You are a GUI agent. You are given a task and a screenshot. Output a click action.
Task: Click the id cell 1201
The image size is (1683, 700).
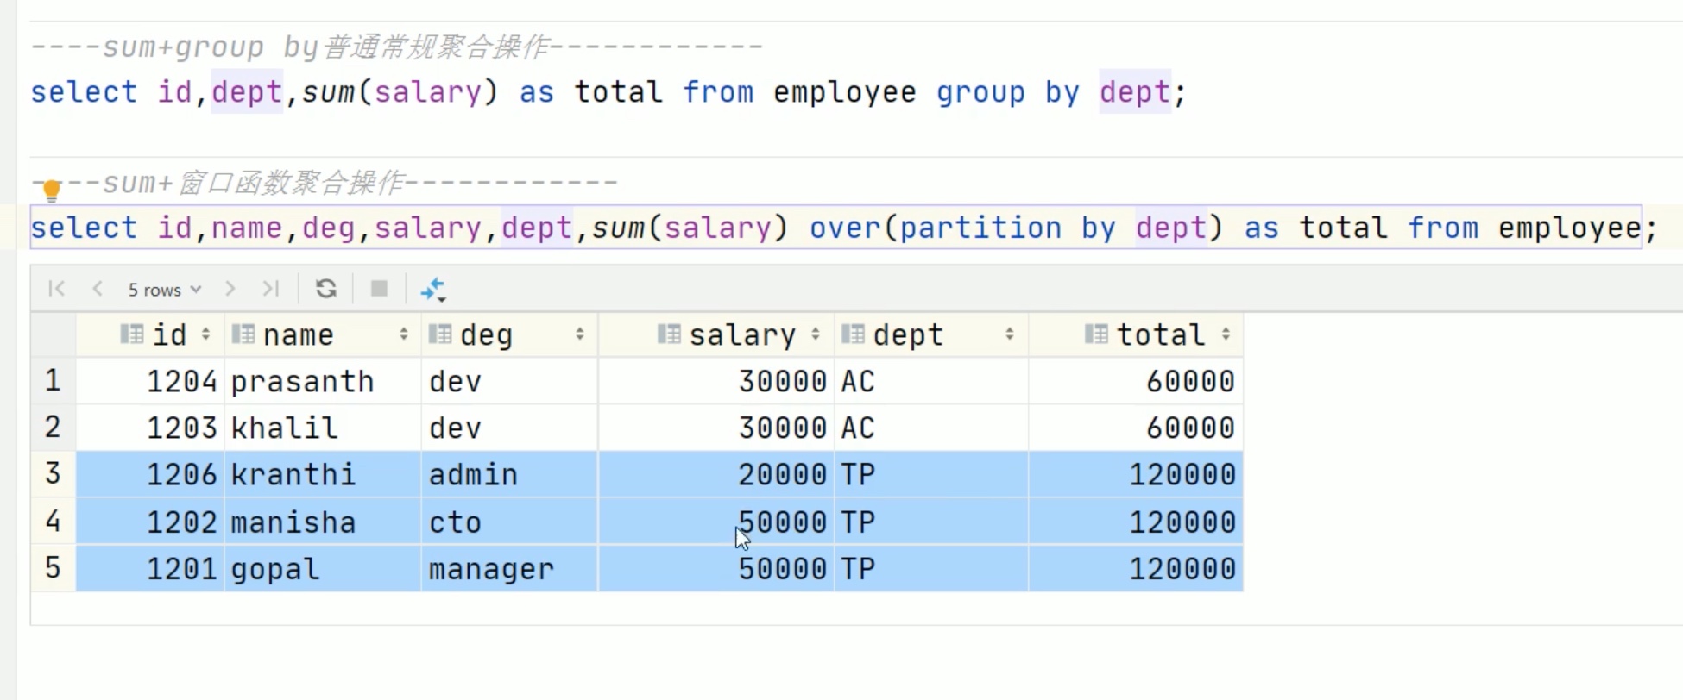pyautogui.click(x=150, y=568)
